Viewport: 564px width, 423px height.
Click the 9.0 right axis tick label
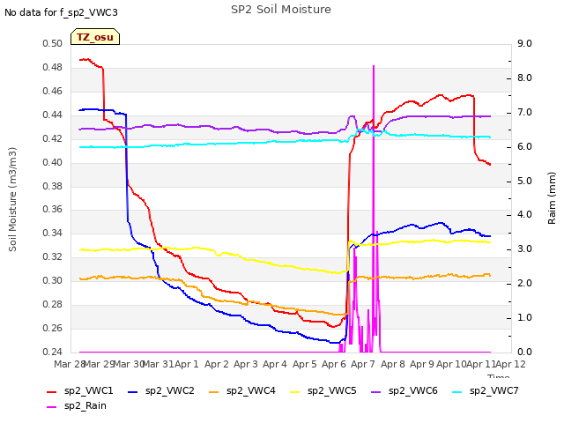pos(524,43)
